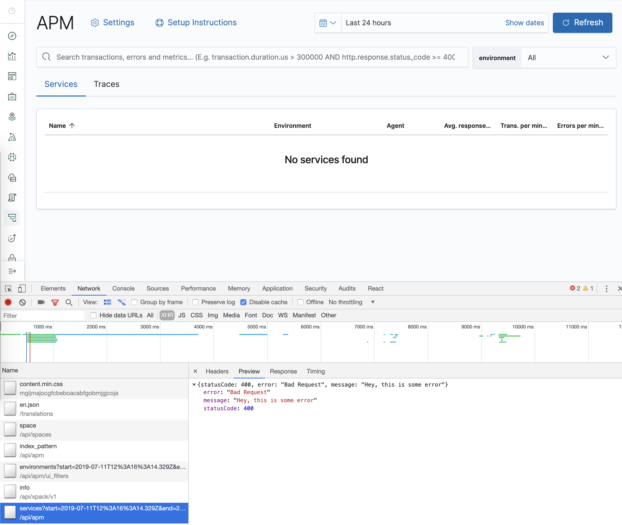Toggle device toolbar icon in DevTools

click(x=22, y=288)
